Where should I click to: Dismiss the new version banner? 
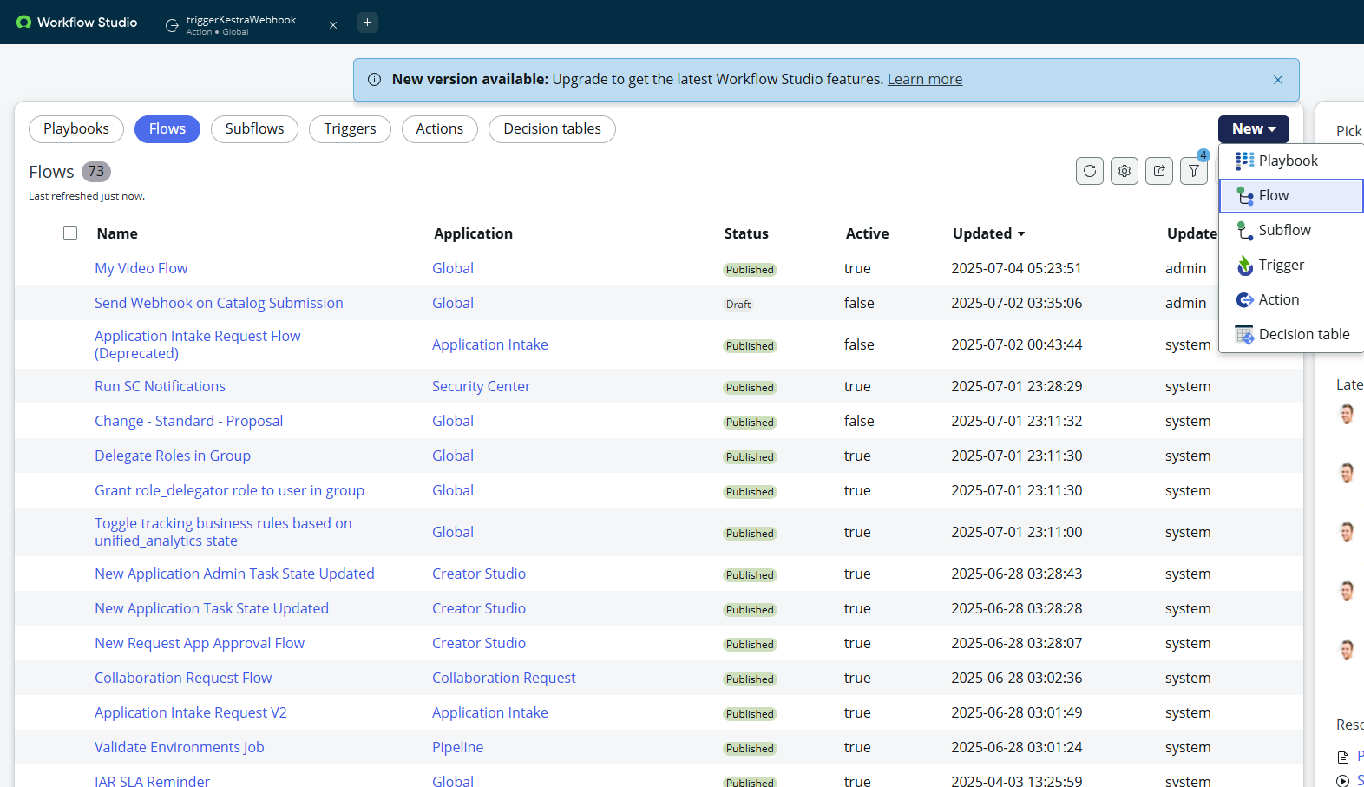click(x=1278, y=80)
